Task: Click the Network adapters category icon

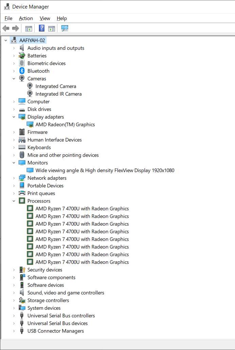Action: coord(22,178)
